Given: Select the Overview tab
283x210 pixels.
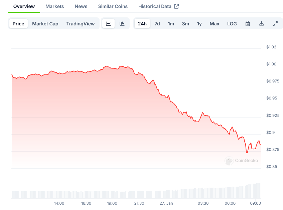Looking at the screenshot, I should [24, 6].
